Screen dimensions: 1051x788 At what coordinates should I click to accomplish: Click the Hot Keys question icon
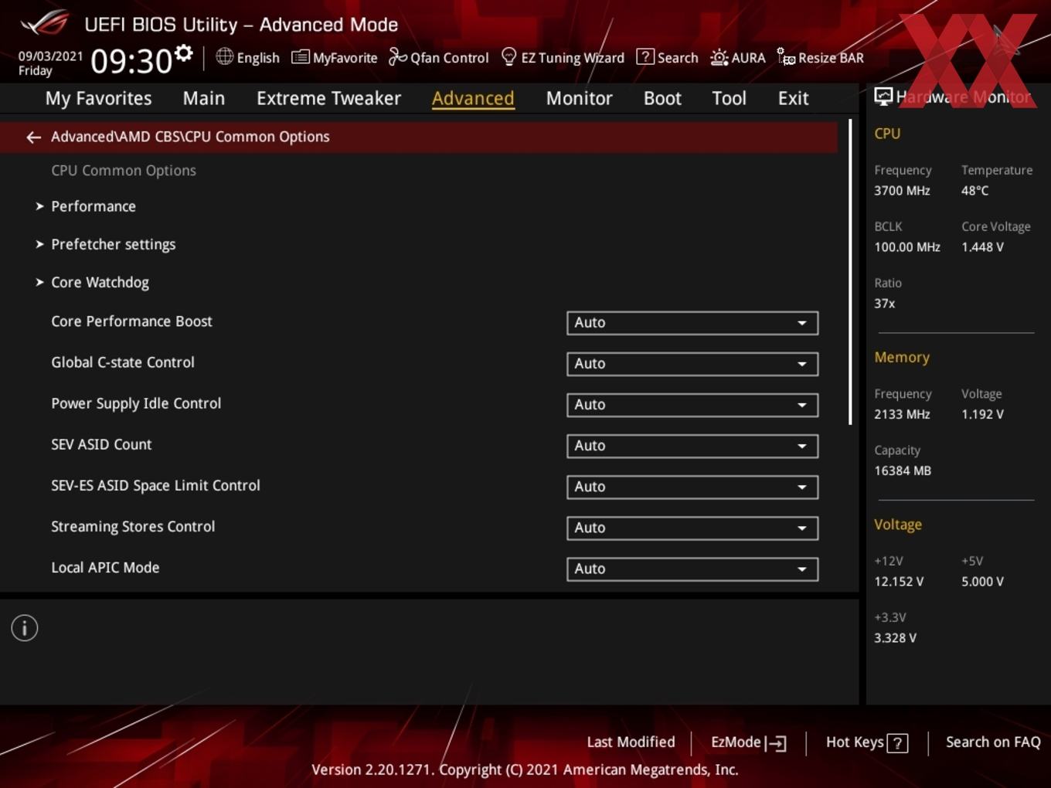point(897,743)
